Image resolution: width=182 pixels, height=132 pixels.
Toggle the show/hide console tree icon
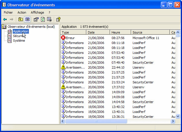[x=27, y=19]
